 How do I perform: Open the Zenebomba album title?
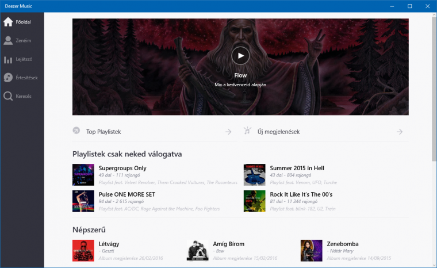pyautogui.click(x=343, y=244)
